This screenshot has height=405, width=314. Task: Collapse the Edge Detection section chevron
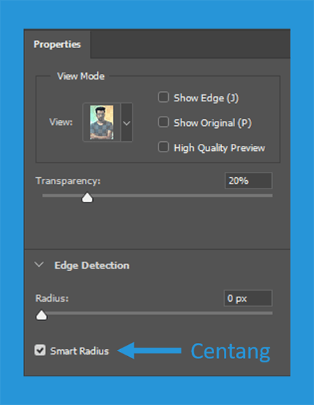click(39, 265)
